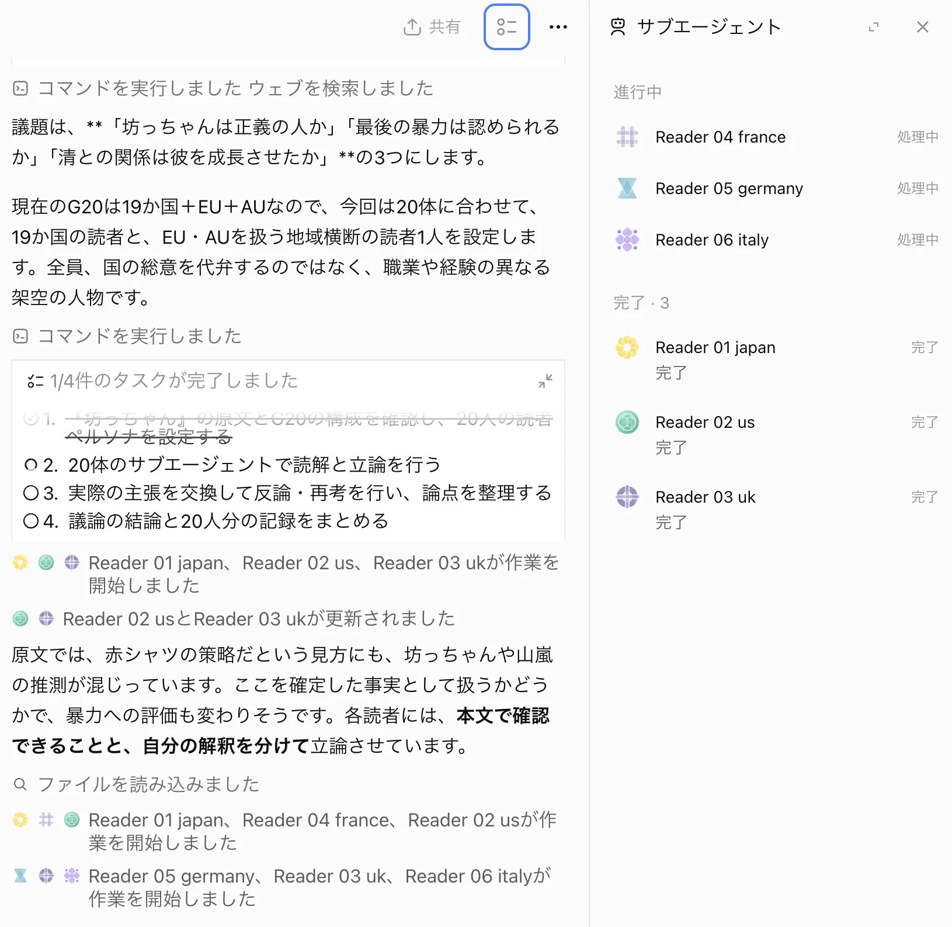Click hash icon in Reader 04 france start line

46,820
